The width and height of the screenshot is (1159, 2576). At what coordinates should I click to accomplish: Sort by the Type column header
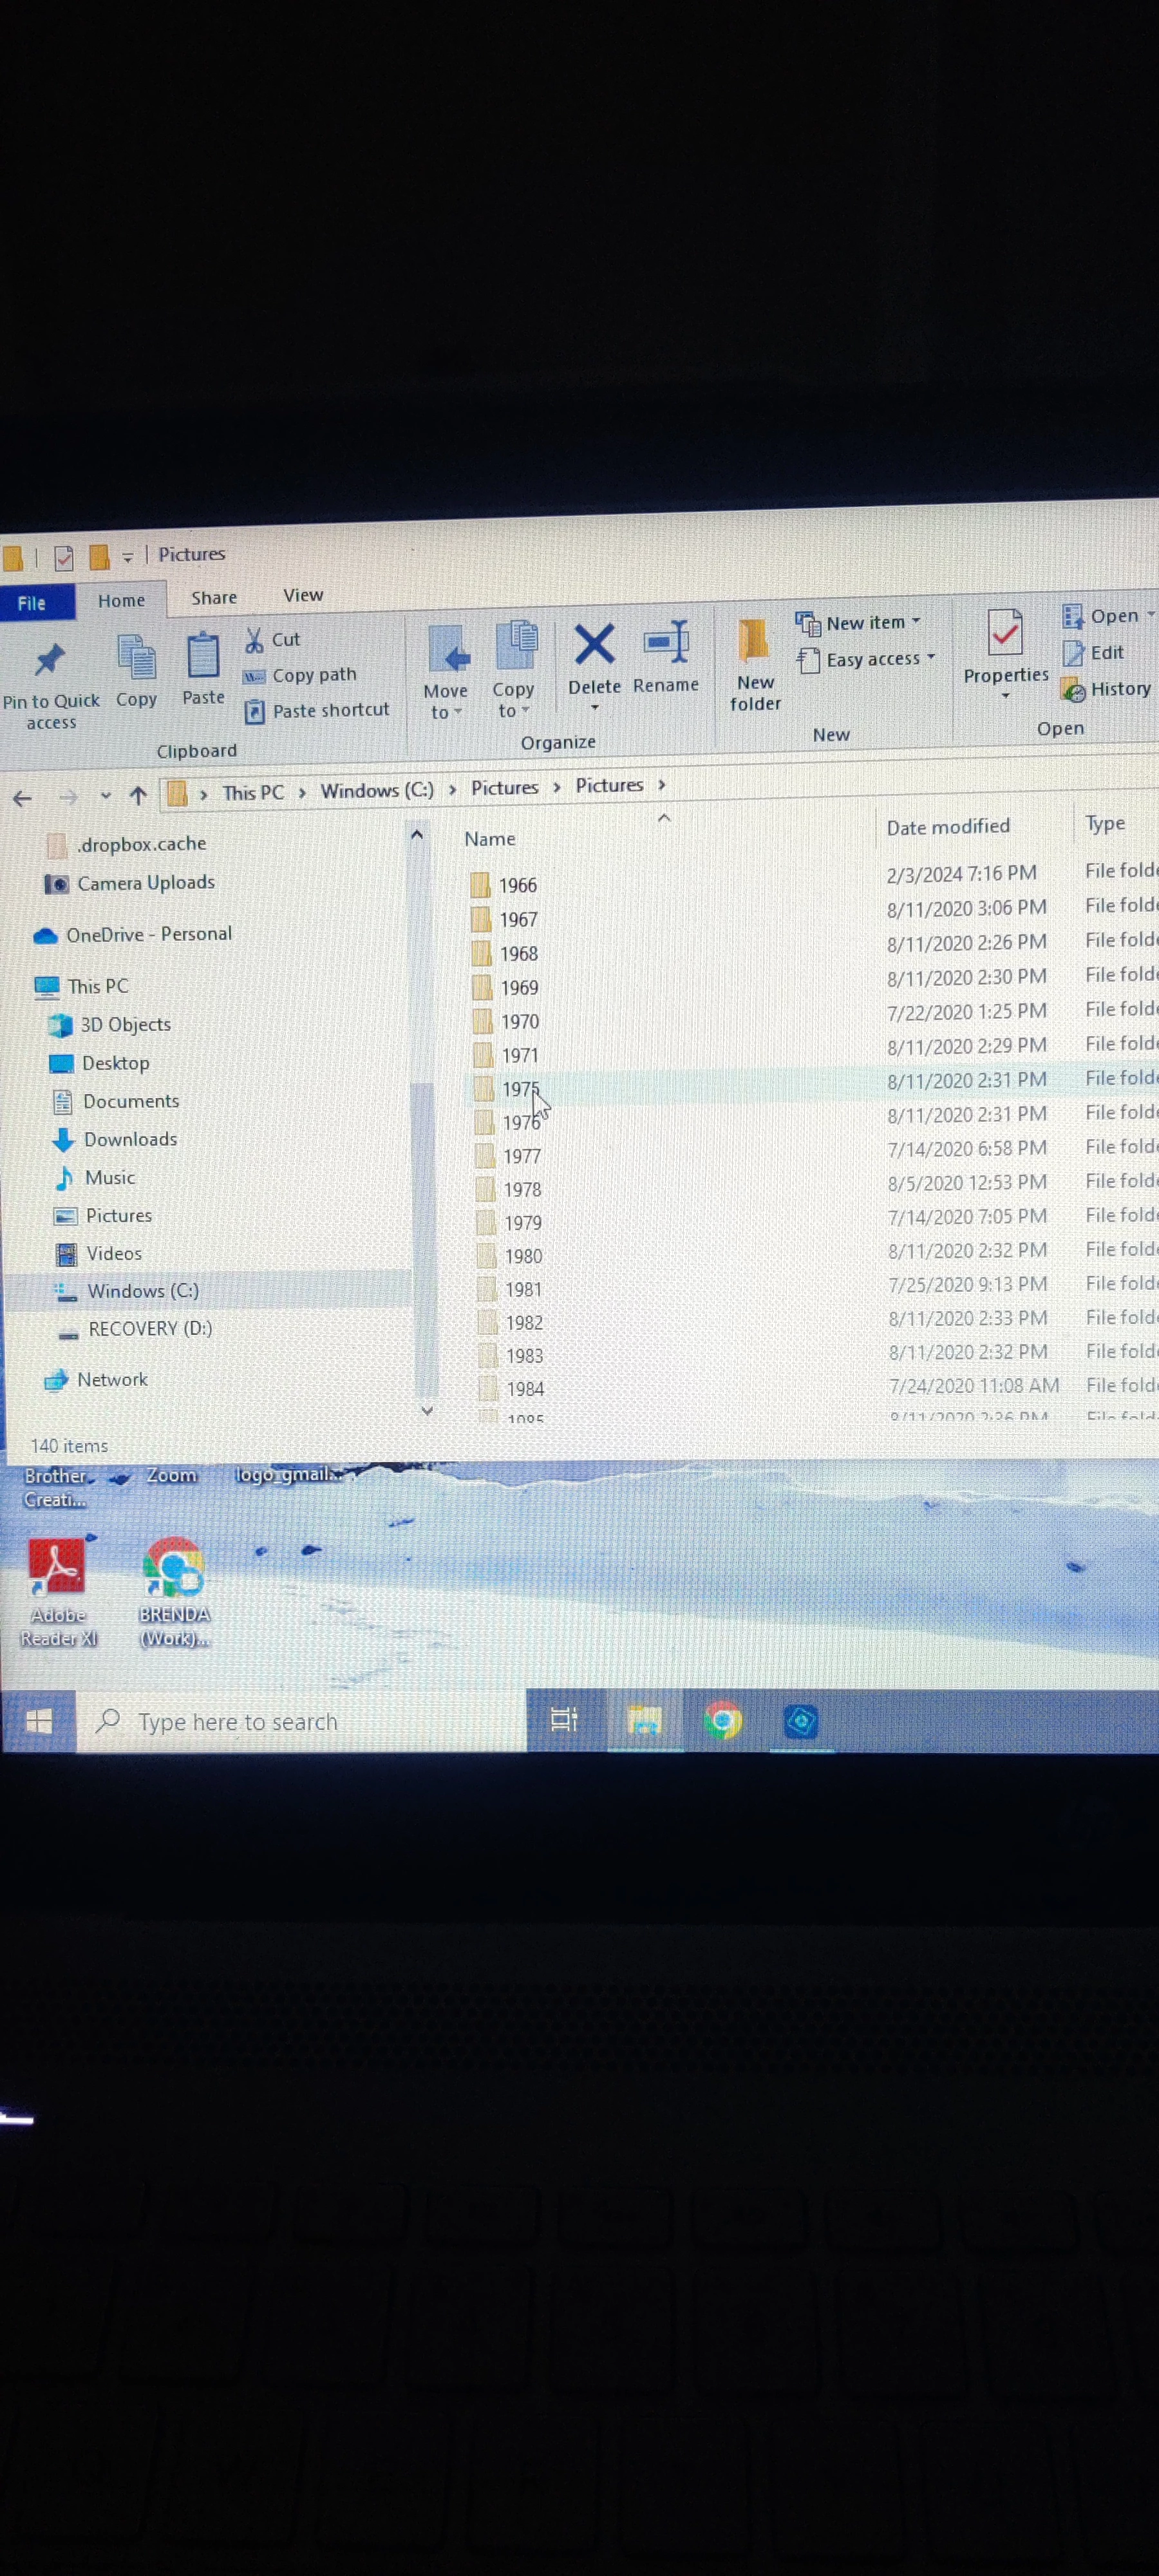1105,823
